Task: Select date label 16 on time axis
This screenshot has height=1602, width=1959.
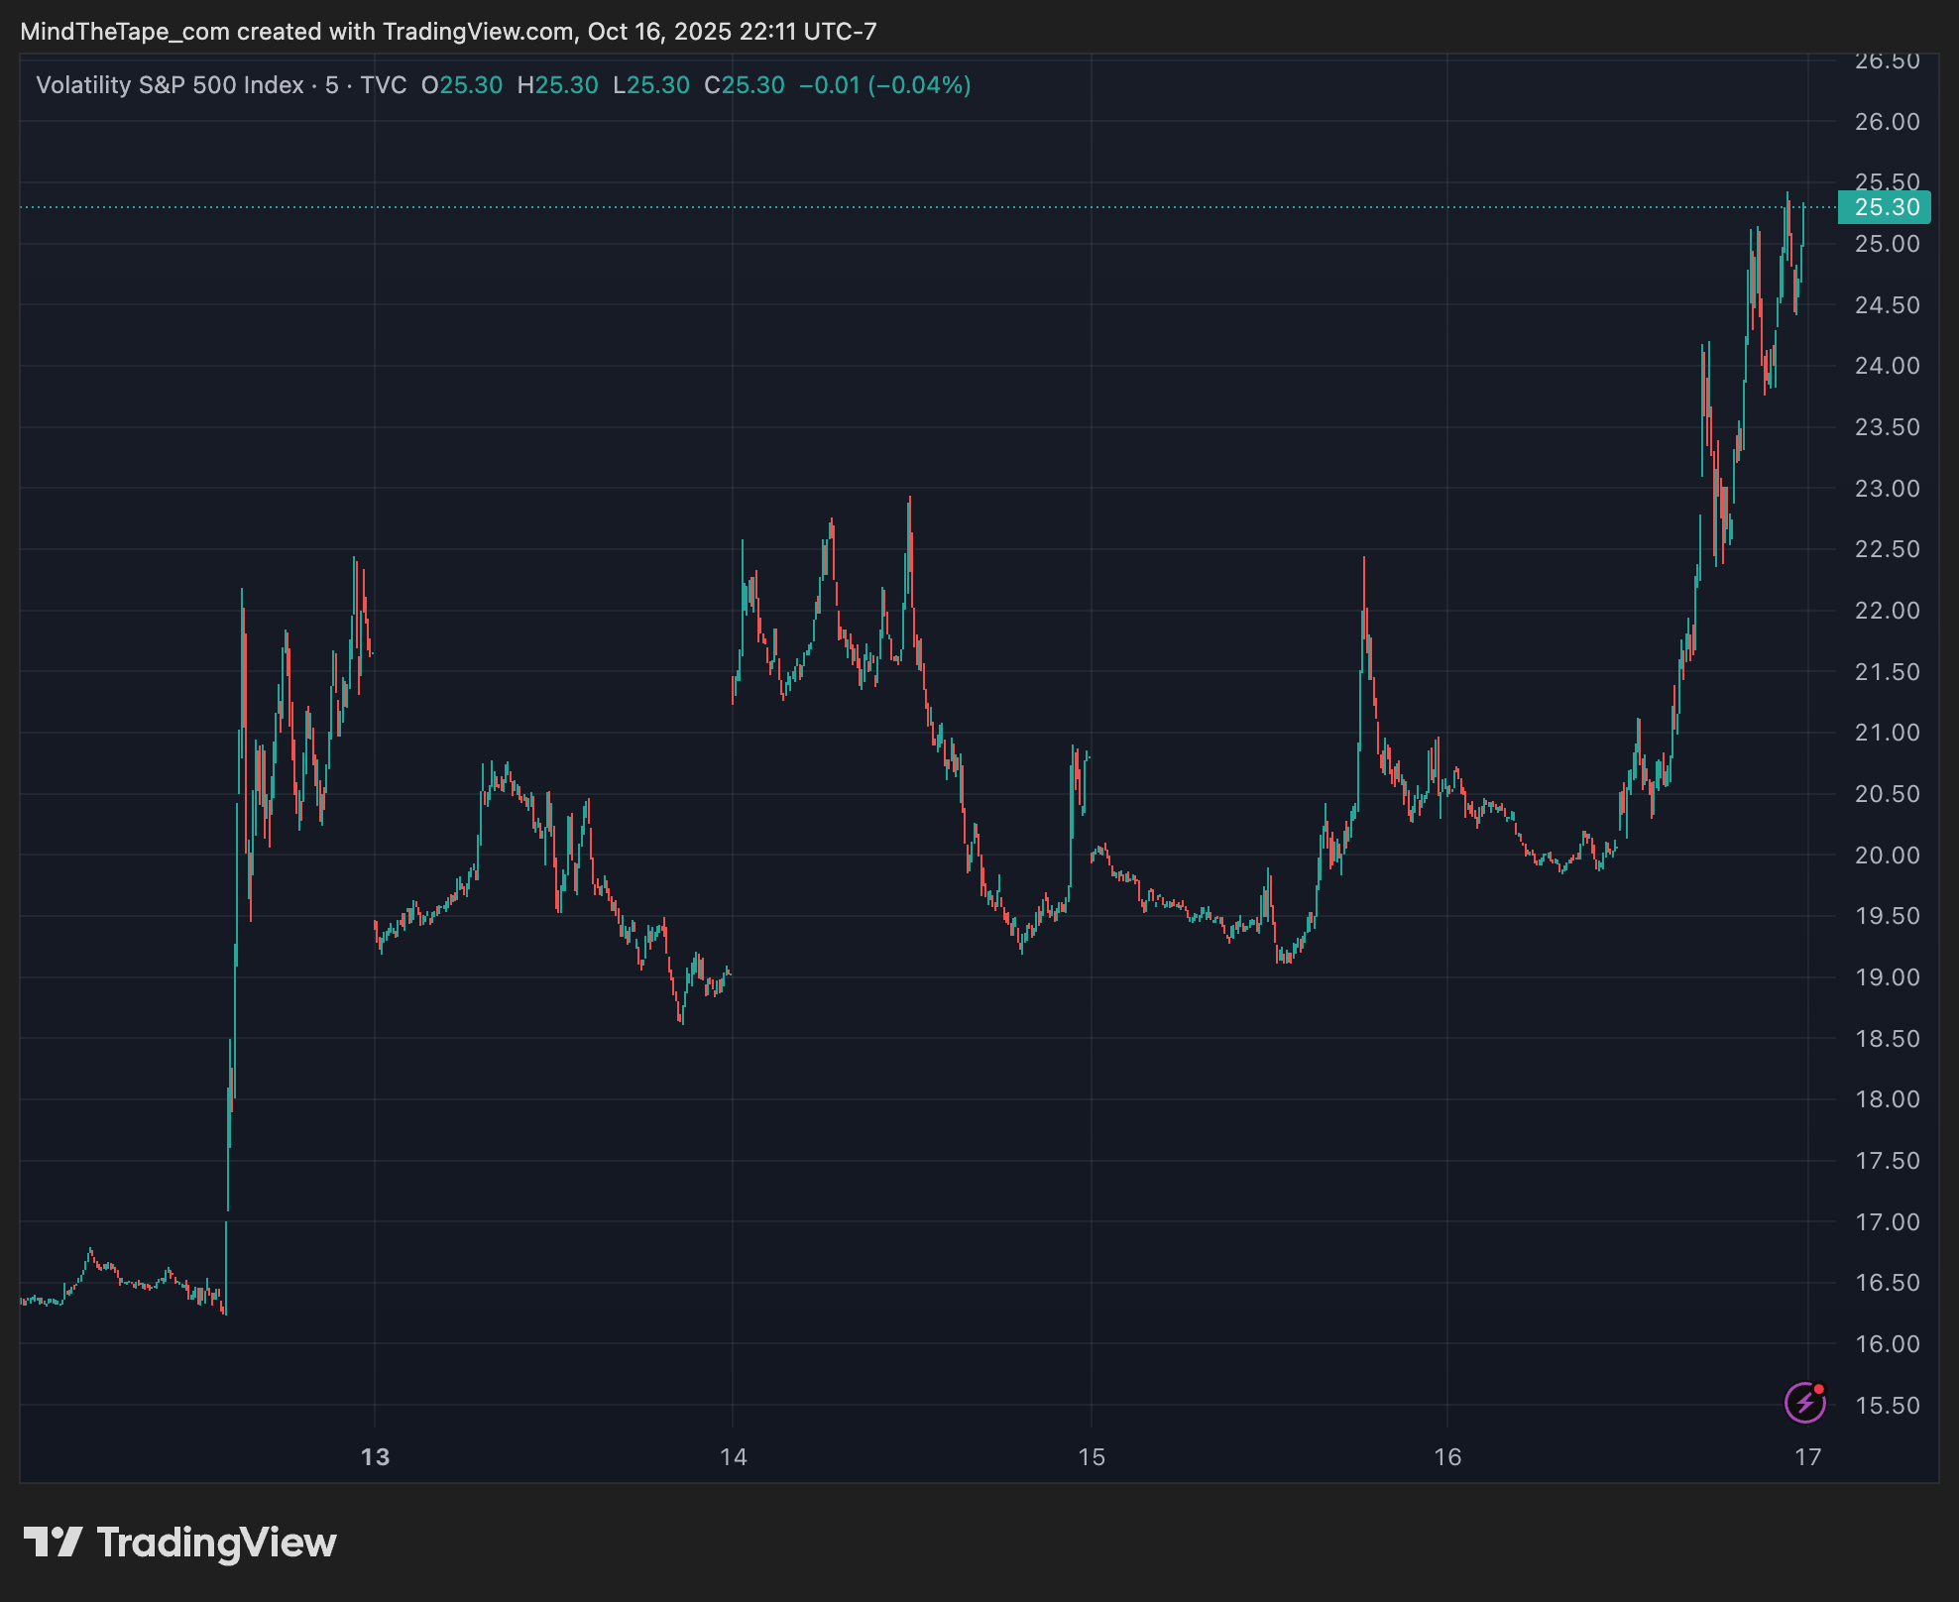Action: (x=1447, y=1457)
